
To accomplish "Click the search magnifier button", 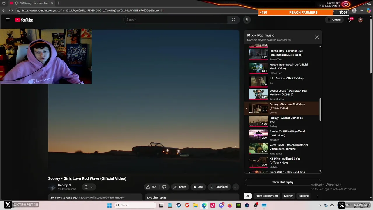I will [x=233, y=20].
